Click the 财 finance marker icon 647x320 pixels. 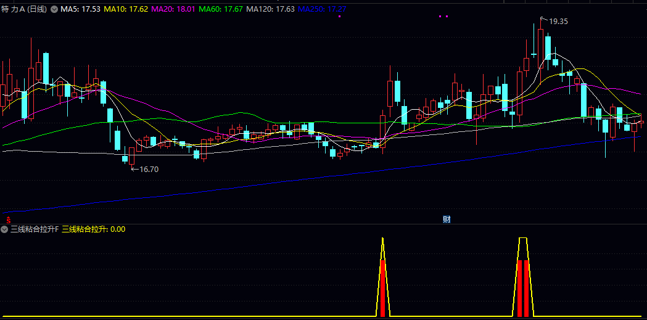click(x=447, y=219)
